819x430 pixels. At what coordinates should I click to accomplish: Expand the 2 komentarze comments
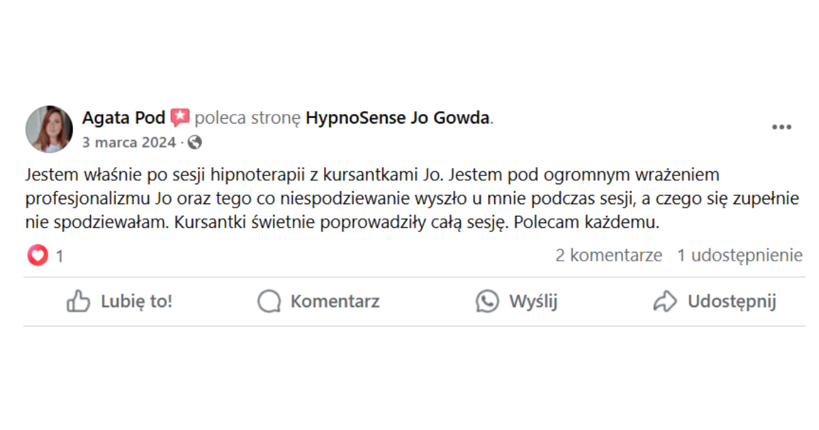609,255
